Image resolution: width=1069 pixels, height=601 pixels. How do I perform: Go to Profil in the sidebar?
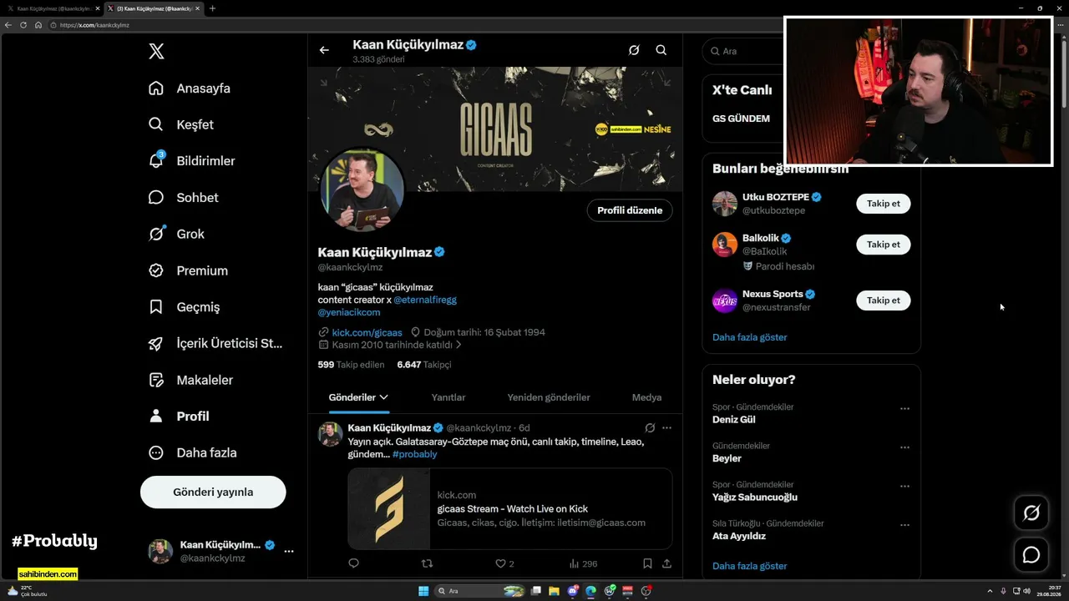[179, 417]
